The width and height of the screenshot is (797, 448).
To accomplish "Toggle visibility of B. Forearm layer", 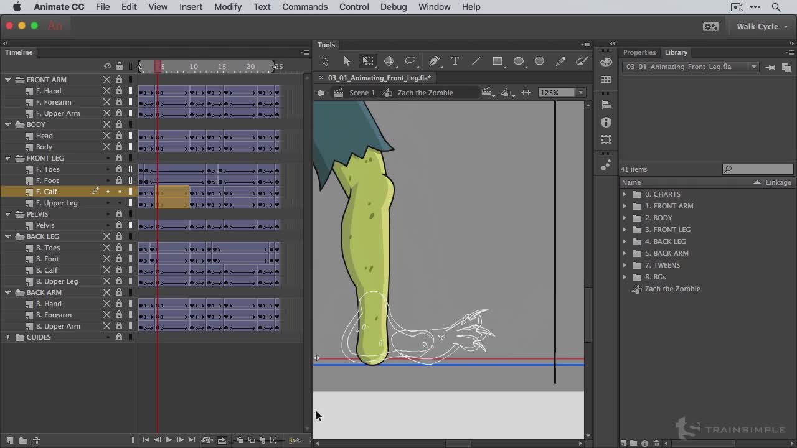I will (106, 315).
